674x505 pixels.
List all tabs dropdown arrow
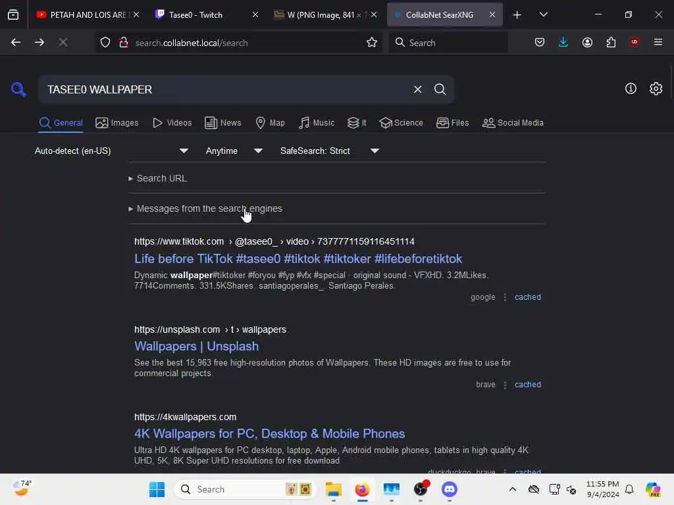pos(543,14)
